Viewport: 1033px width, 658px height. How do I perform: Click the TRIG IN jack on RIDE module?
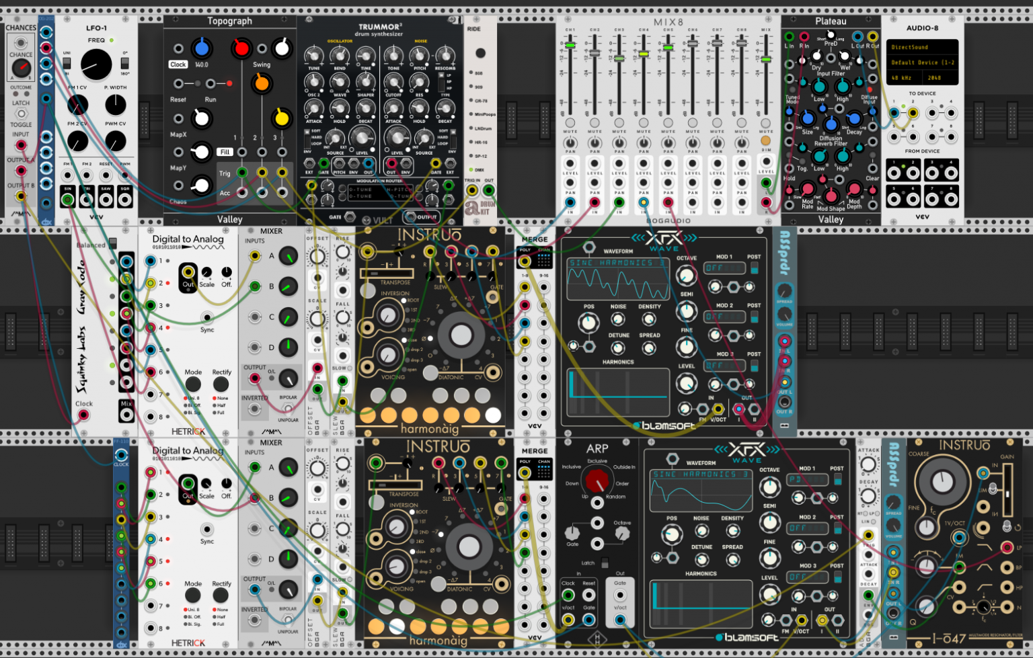click(x=472, y=190)
